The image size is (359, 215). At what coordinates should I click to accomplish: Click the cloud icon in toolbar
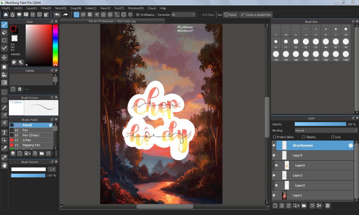(6, 15)
